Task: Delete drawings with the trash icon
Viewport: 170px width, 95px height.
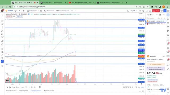Action: tap(2, 66)
